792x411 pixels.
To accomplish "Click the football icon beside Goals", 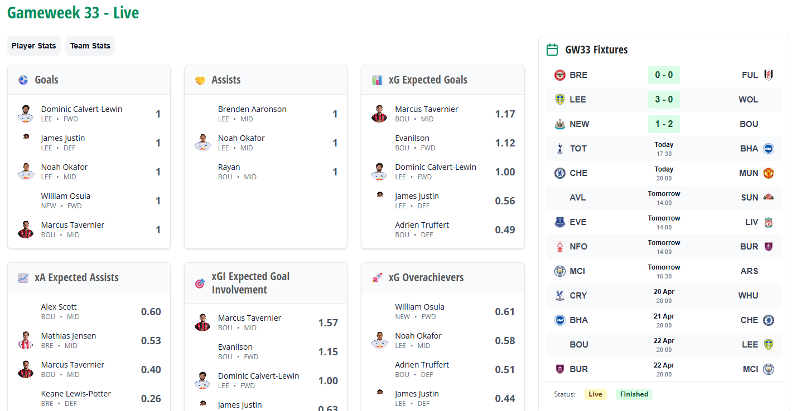I will pos(23,80).
